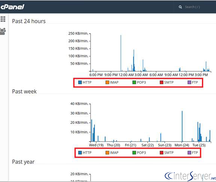Screen dimensions: 216x182
Task: Click the Fri (21) day label
Action: 130,145
